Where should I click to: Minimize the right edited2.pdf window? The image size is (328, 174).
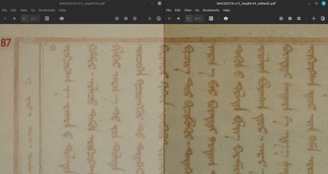coord(309,3)
